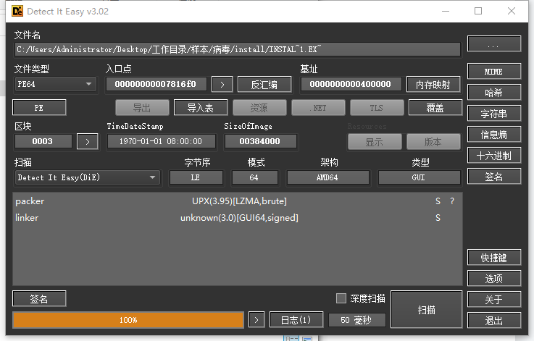Click the base address field 0000000000400000
This screenshot has width=534, height=341.
pyautogui.click(x=351, y=84)
